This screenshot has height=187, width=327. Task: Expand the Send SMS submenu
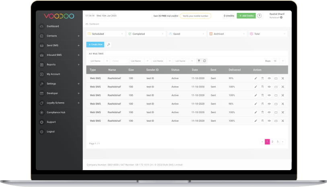[x=78, y=46]
